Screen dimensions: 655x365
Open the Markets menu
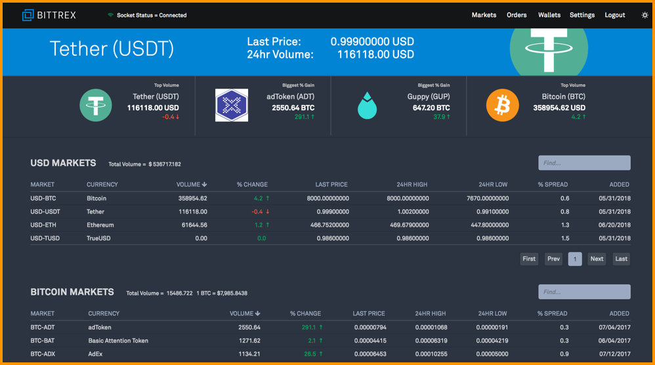point(484,15)
